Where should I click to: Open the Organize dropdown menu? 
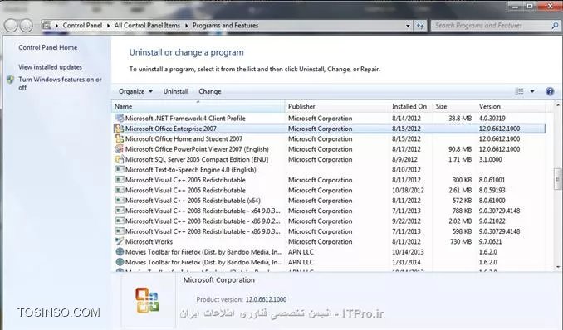coord(135,91)
